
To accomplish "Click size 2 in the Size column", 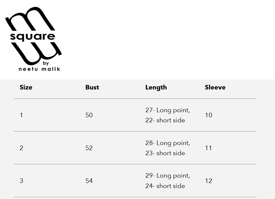I will click(21, 148).
